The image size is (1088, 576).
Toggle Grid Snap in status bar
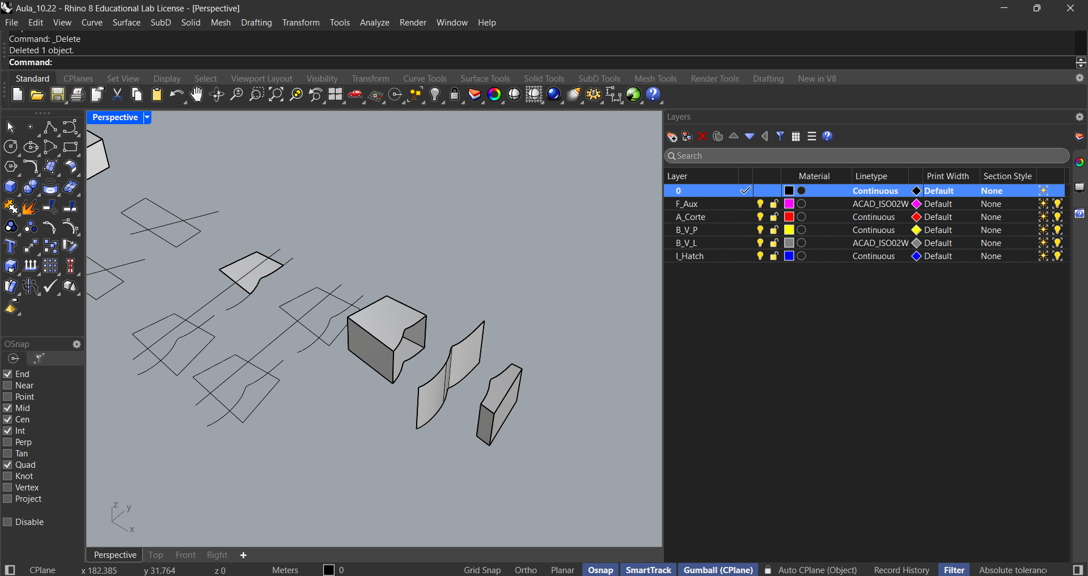tap(482, 570)
